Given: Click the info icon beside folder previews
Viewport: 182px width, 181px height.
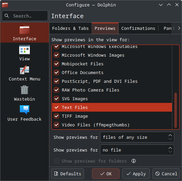Looking at the screenshot, I should click(134, 161).
